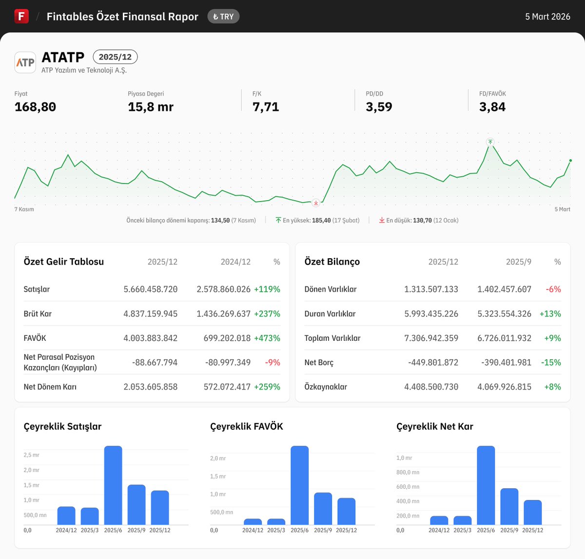Click Toplam Varlıklar value 7.306.942.359
Image resolution: width=585 pixels, height=559 pixels.
point(431,338)
